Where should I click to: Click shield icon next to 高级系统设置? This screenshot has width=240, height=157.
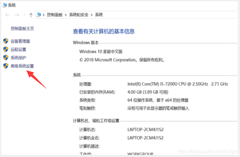(x=6, y=66)
